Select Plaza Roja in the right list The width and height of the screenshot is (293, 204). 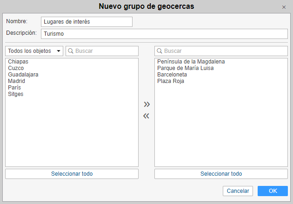[171, 81]
